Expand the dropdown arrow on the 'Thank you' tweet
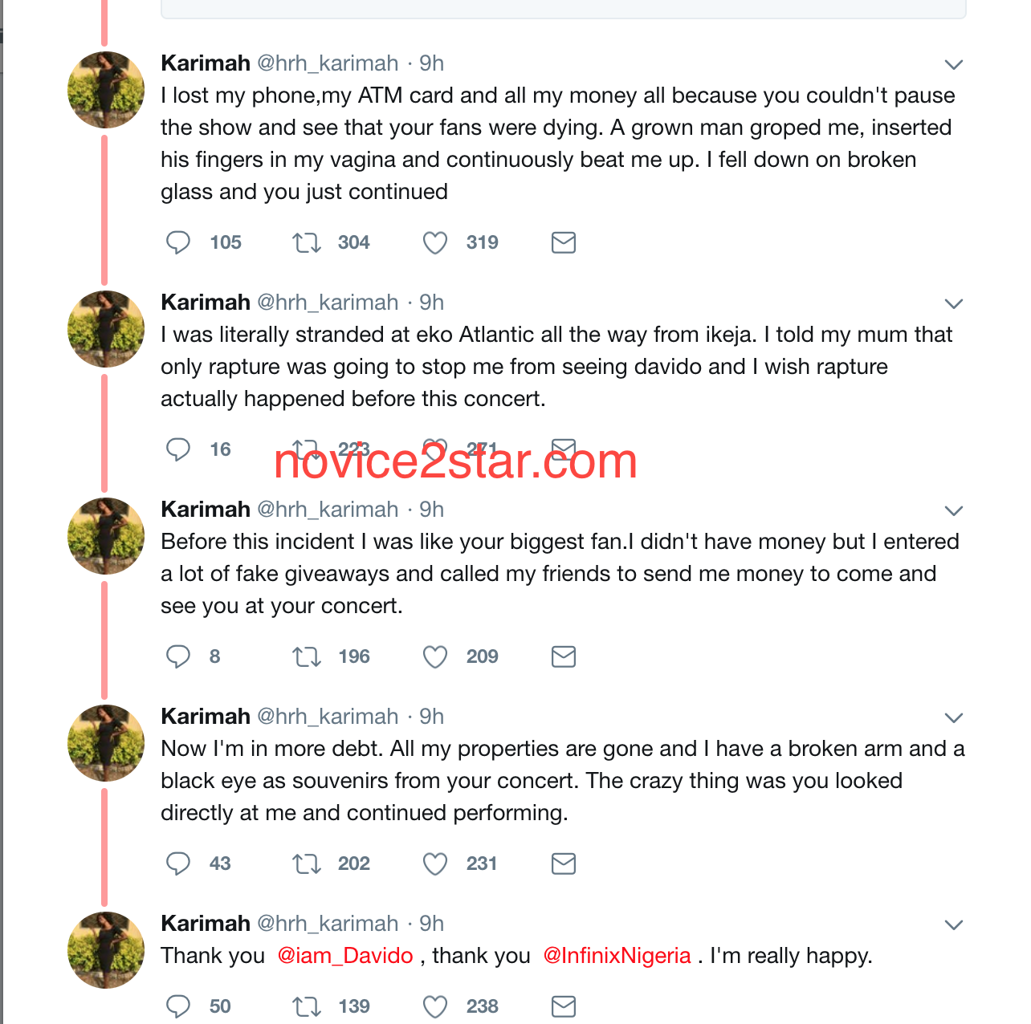 pyautogui.click(x=953, y=924)
